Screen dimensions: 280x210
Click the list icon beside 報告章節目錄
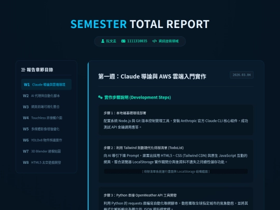(23, 69)
